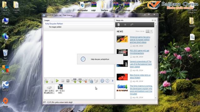Open the PES 2015 microtransactions news link
The height and width of the screenshot is (112, 200).
click(139, 52)
